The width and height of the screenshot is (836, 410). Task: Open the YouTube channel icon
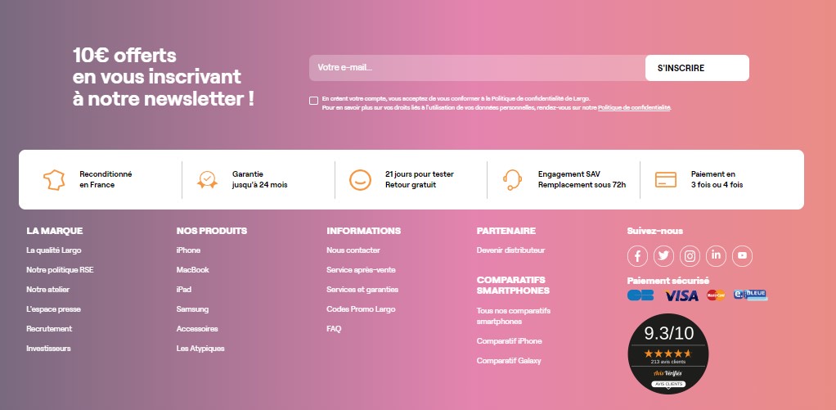742,256
